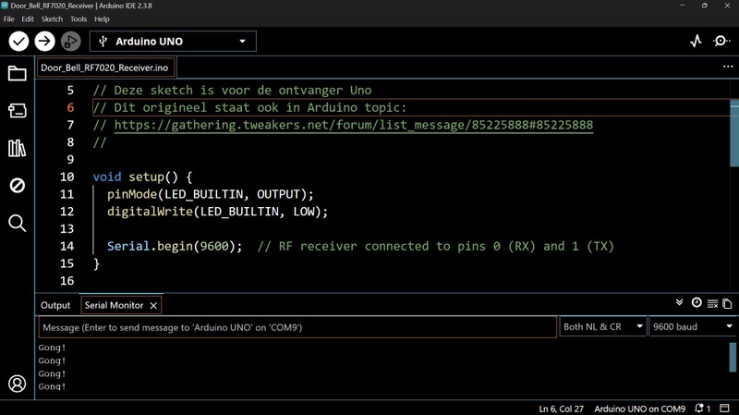Open the editor tab options ellipsis
Screen dimensions: 739x415
[728, 67]
